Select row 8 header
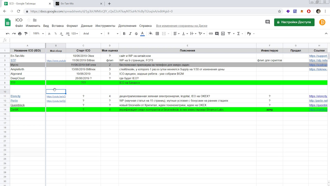This screenshot has height=186, width=330. tap(5, 83)
